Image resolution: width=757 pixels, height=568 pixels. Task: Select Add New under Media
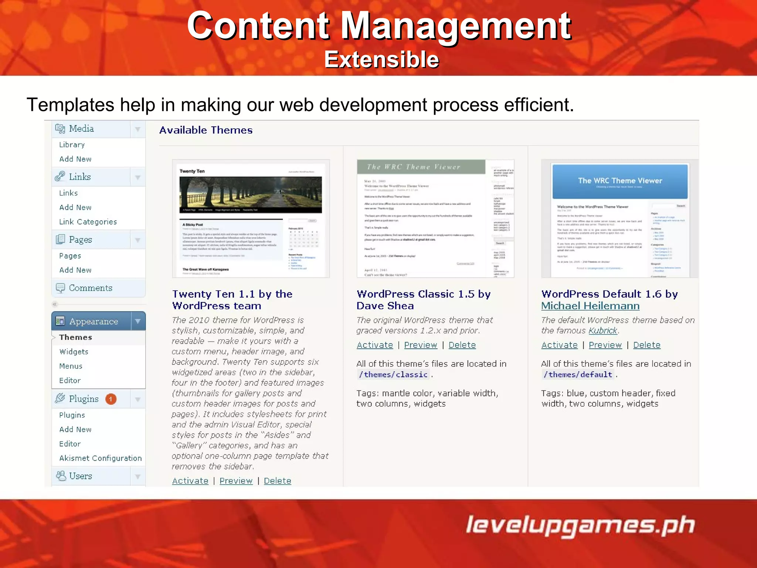[75, 159]
